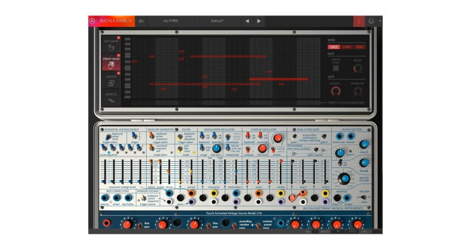
Task: Click the rightmost red keyboard preset knob
Action: tap(357, 224)
